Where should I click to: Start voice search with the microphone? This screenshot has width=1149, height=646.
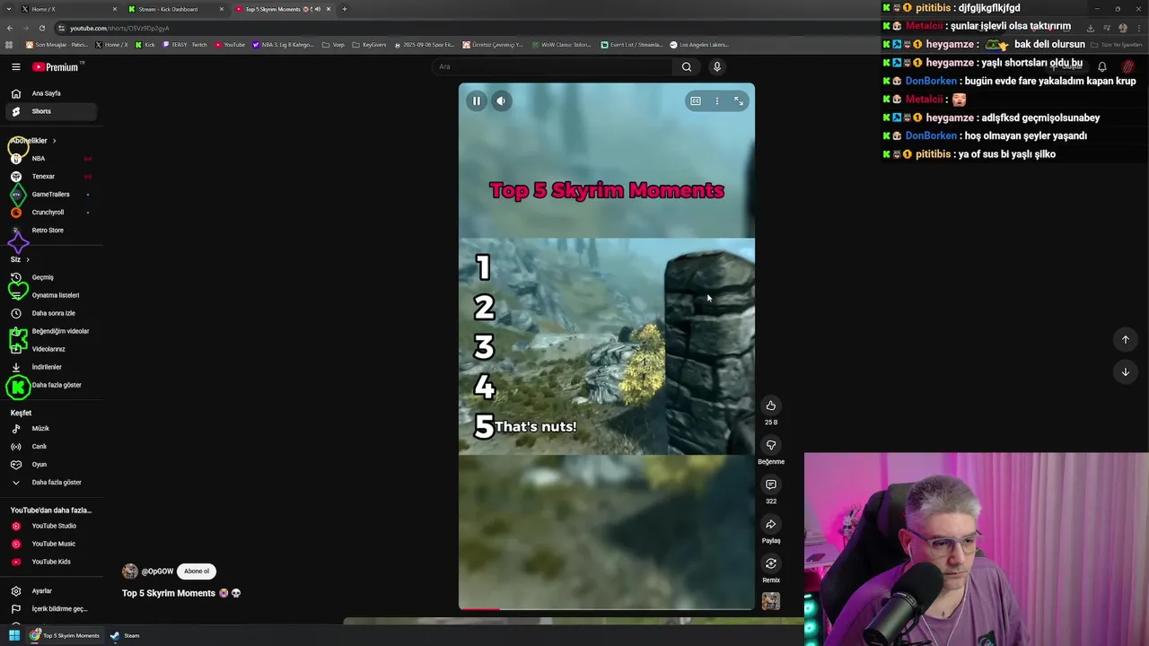716,66
